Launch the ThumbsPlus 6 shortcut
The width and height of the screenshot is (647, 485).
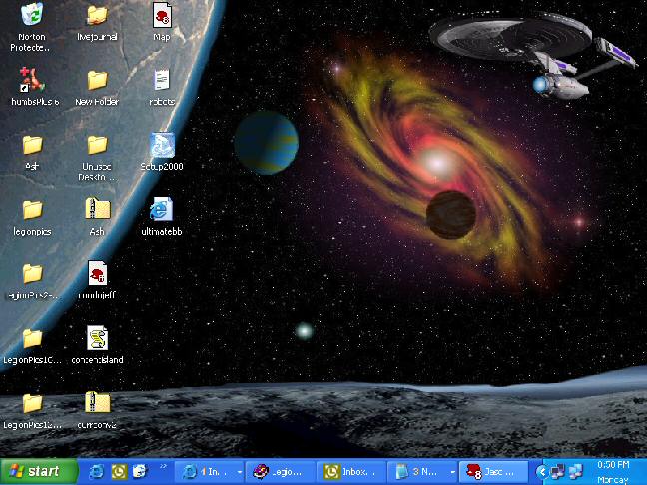tap(31, 79)
